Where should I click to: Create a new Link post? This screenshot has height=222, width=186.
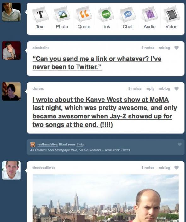106,18
